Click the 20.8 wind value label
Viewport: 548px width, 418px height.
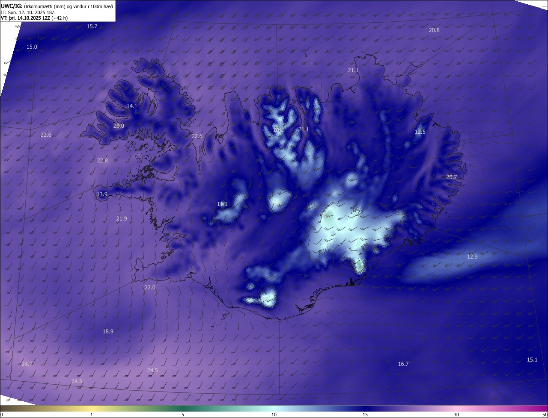coord(434,30)
